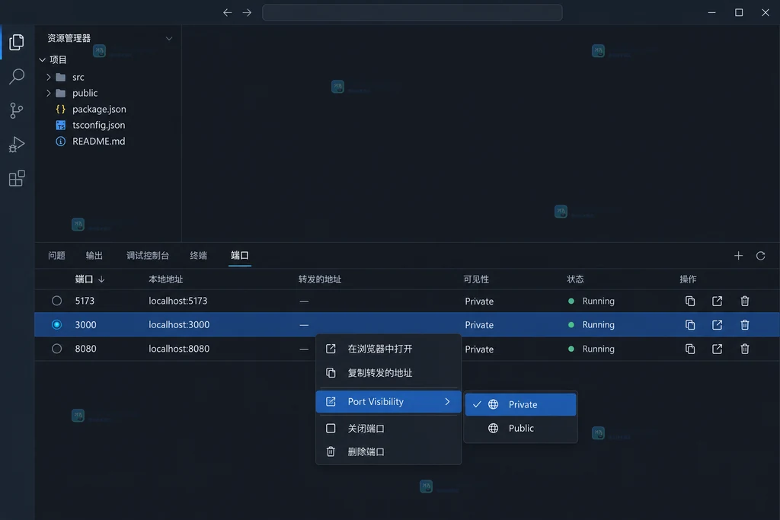Set port visibility to Public

point(520,428)
